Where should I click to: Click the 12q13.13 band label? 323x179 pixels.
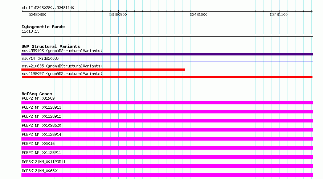point(30,31)
